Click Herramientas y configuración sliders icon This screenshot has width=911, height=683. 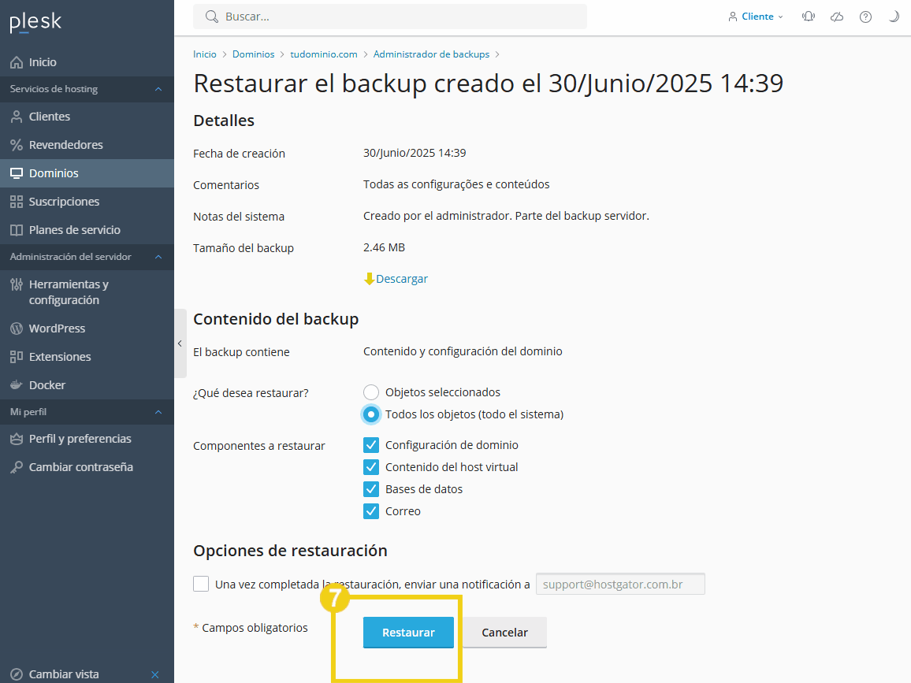point(17,284)
